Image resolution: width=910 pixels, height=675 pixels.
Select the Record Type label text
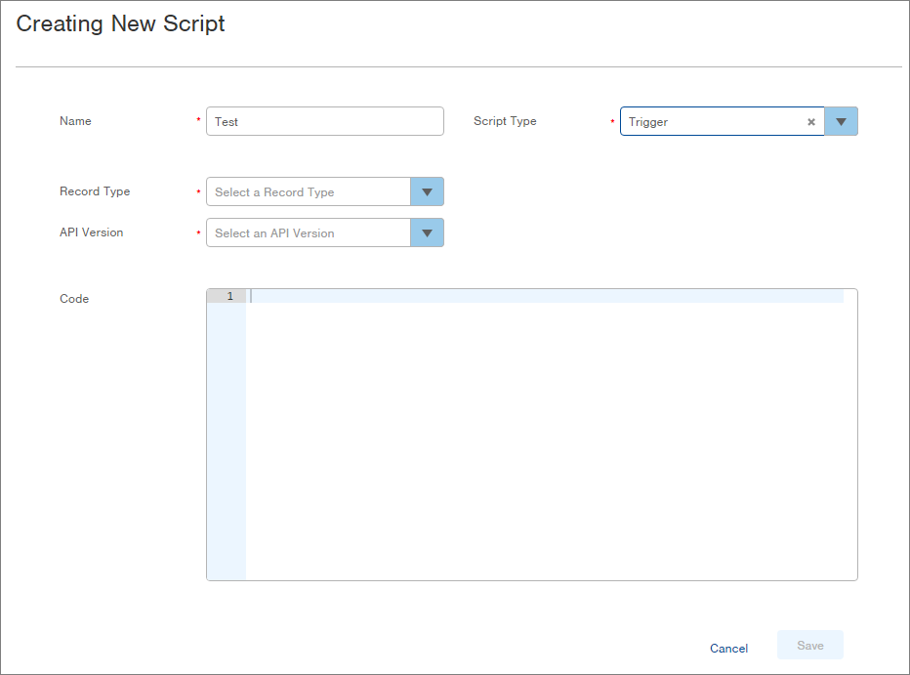pos(95,191)
